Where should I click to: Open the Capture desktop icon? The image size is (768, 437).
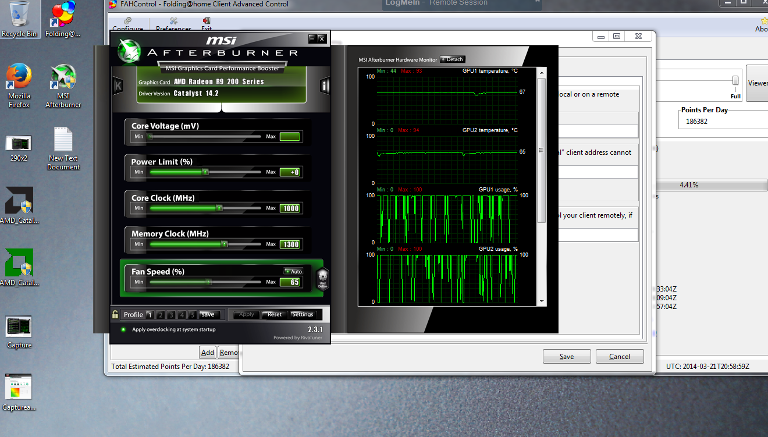(19, 332)
